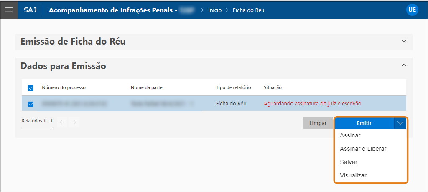The height and width of the screenshot is (192, 428).
Task: Click the Ficha do Réu breadcrumb
Action: (248, 10)
